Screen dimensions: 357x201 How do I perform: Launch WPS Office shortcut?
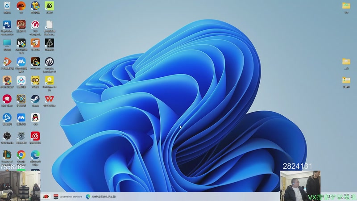[x=49, y=99]
